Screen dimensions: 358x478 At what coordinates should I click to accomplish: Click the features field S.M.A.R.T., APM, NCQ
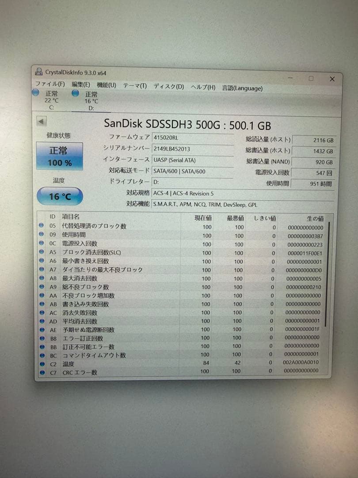click(243, 205)
